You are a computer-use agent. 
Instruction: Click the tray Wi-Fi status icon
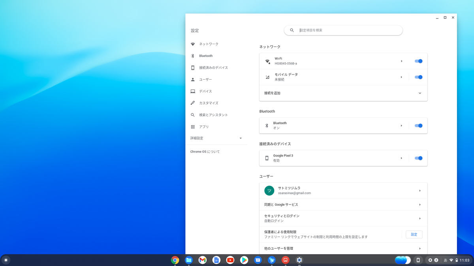pos(451,260)
